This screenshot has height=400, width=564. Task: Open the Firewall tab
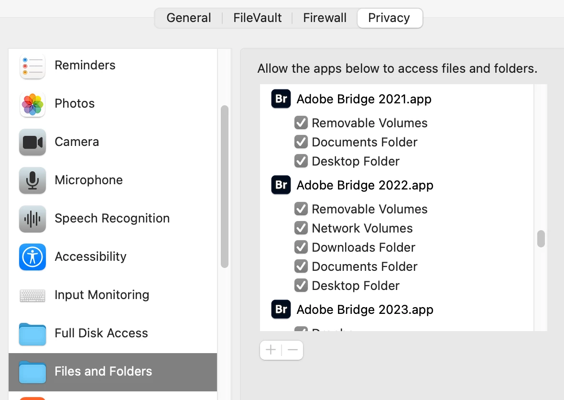(x=325, y=18)
